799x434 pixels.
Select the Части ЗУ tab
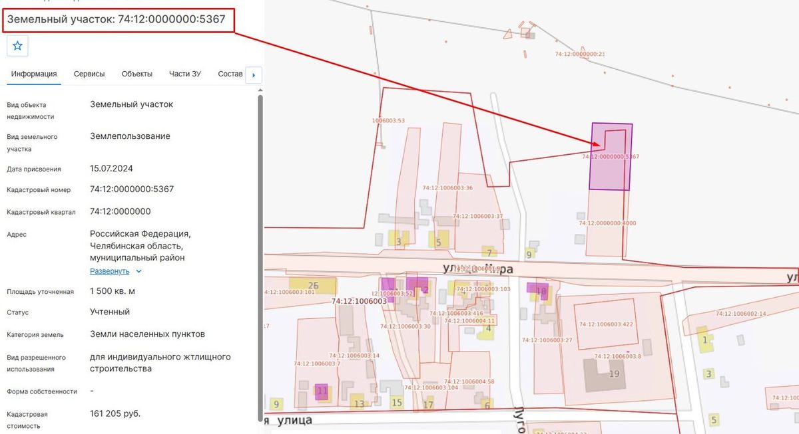tap(185, 74)
